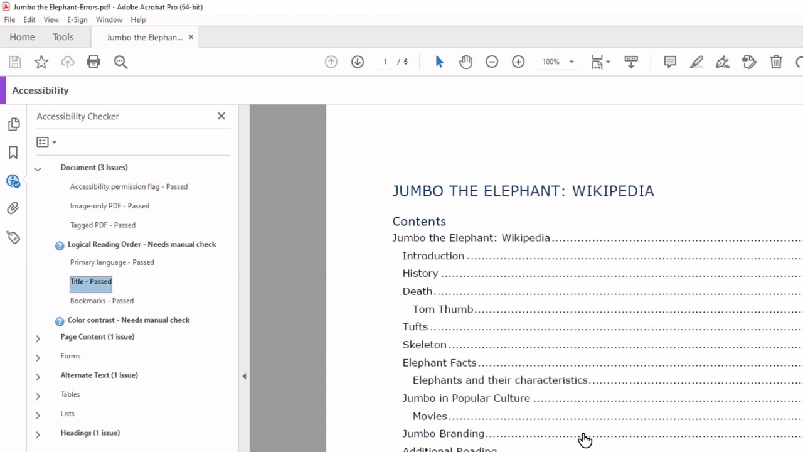Click the Movies contents entry
Screen dimensions: 803x452
click(430, 416)
